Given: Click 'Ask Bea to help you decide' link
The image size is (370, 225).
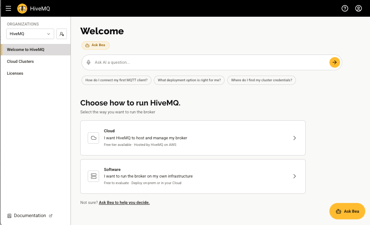Looking at the screenshot, I should pos(124,203).
